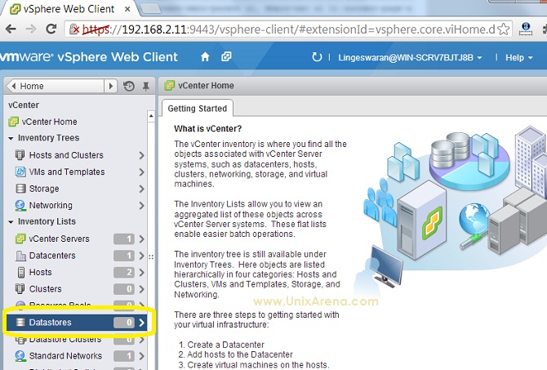Expand the VMs and Templates chevron
Viewport: 547px width, 370px height.
[x=141, y=172]
